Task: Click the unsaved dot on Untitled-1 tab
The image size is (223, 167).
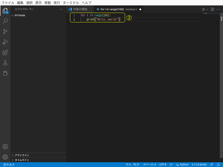Action: (140, 9)
